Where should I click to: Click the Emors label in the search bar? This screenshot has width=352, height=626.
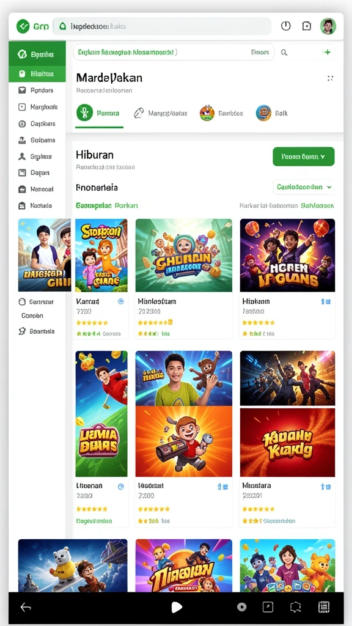(x=260, y=53)
